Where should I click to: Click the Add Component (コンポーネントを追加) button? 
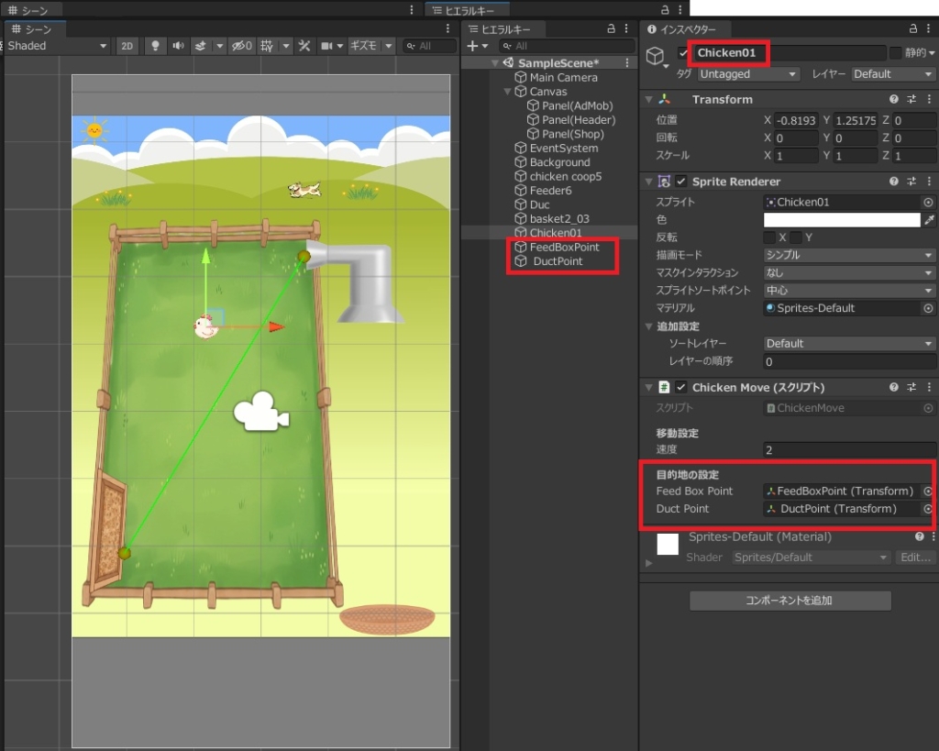790,601
